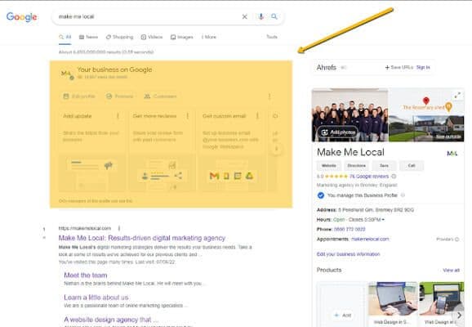Click Save URLs in Ahrefs bar
Screen dimensions: 472x327
click(x=399, y=67)
